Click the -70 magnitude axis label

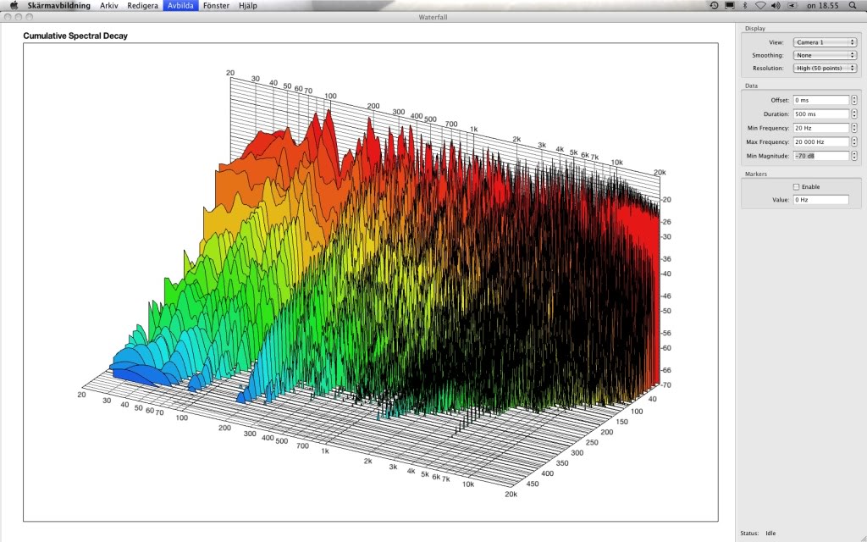[x=665, y=385]
